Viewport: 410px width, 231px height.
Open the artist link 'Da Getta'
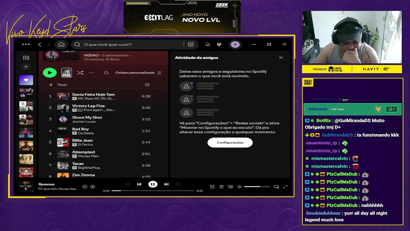86,133
